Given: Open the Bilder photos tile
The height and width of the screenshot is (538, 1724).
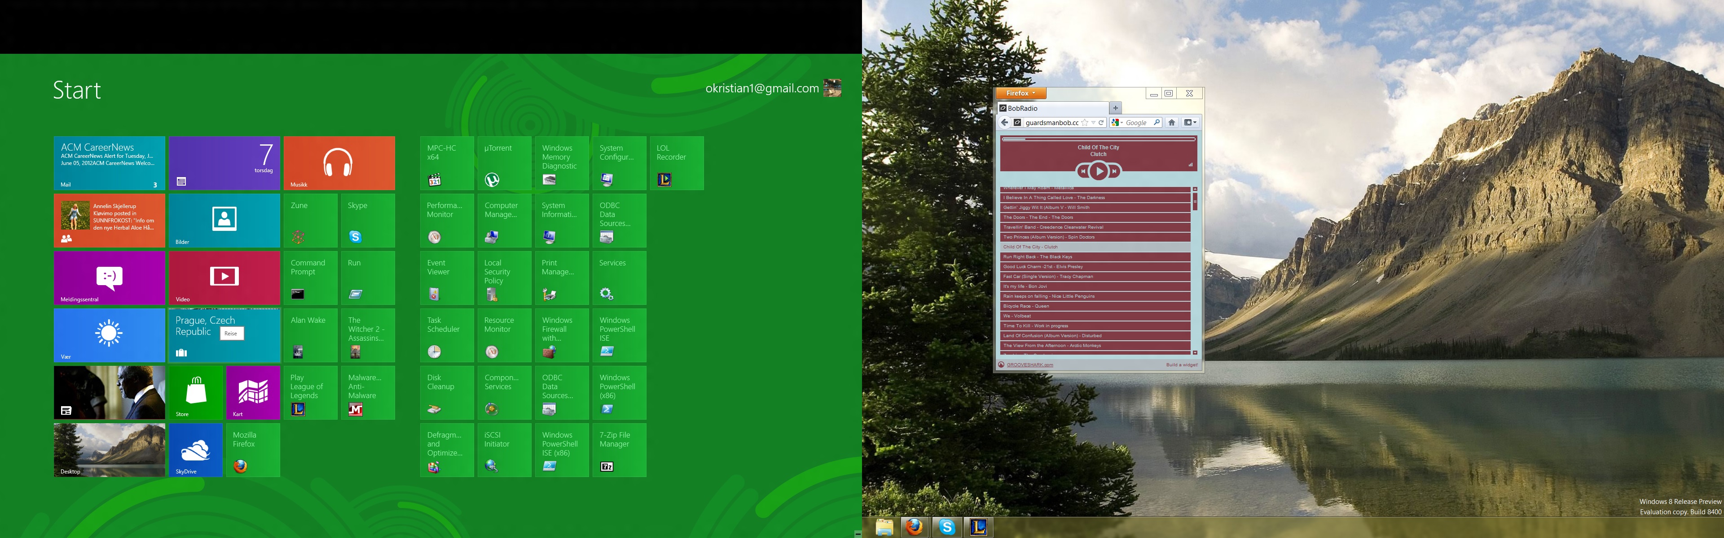Looking at the screenshot, I should tap(224, 221).
